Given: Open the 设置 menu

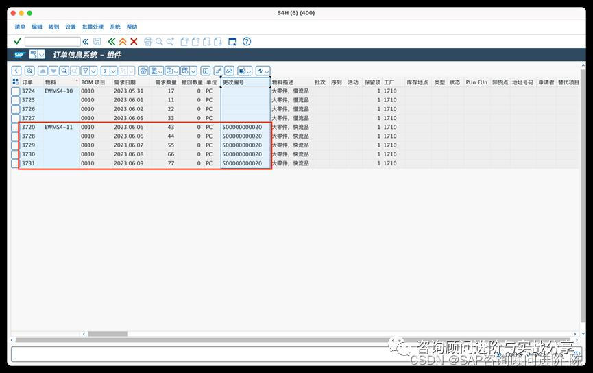Looking at the screenshot, I should point(71,27).
